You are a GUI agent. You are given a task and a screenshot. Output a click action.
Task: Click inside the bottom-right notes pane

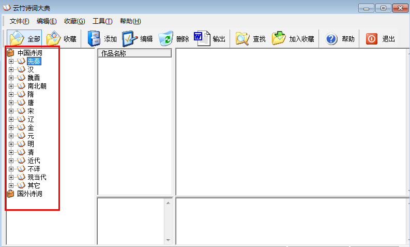[x=291, y=221]
